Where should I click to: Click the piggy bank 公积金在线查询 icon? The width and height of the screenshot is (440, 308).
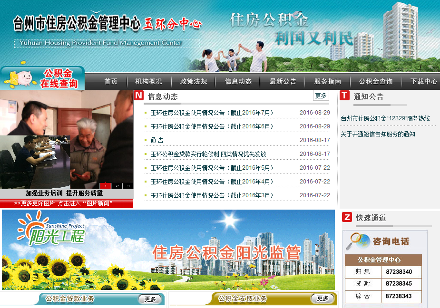tap(21, 78)
